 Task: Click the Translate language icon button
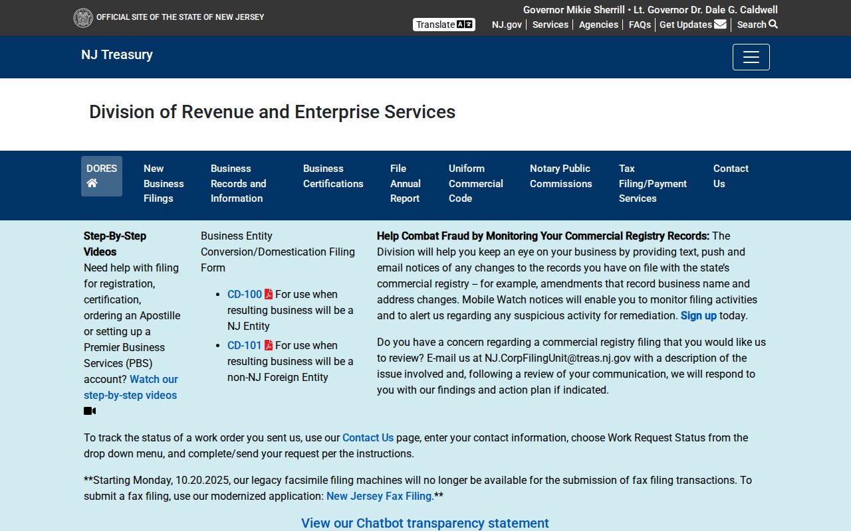click(x=444, y=25)
